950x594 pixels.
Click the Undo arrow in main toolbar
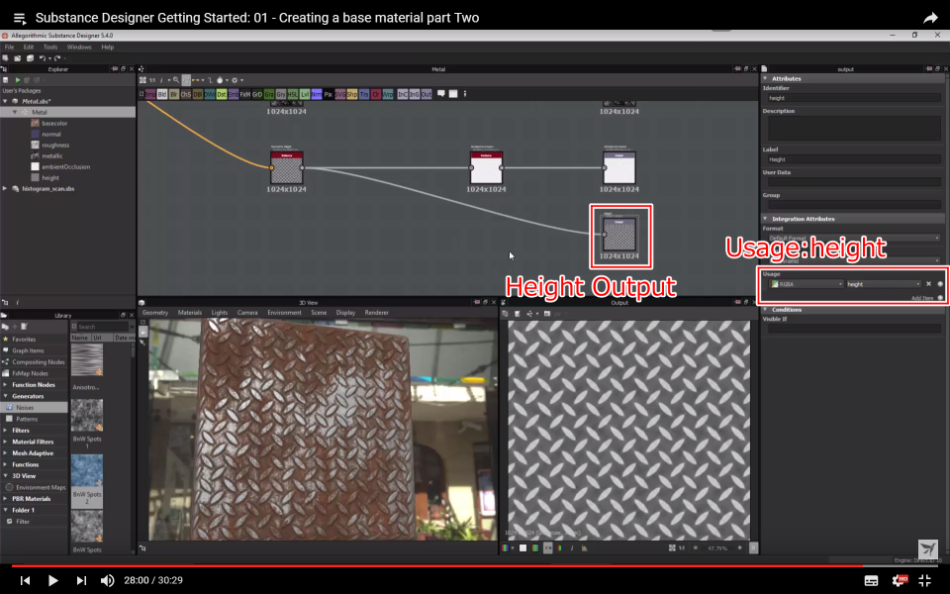(x=42, y=58)
